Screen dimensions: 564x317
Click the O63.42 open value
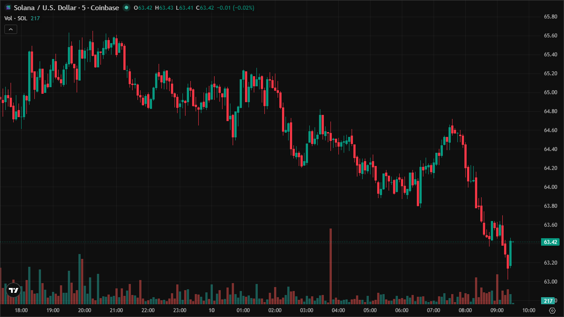(143, 8)
